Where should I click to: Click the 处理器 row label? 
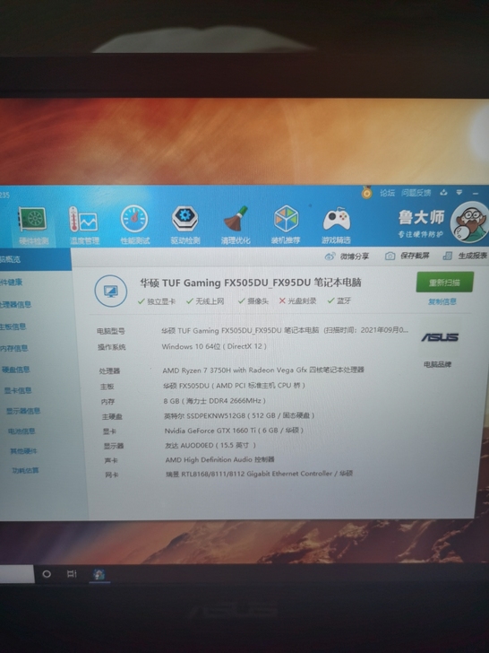pyautogui.click(x=109, y=370)
